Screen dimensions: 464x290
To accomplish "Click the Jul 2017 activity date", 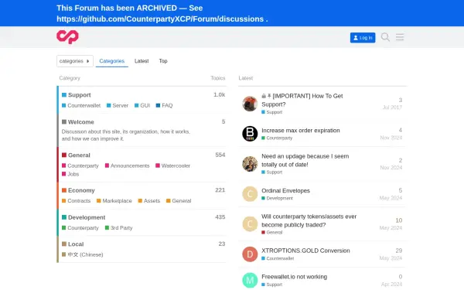I will [392, 107].
